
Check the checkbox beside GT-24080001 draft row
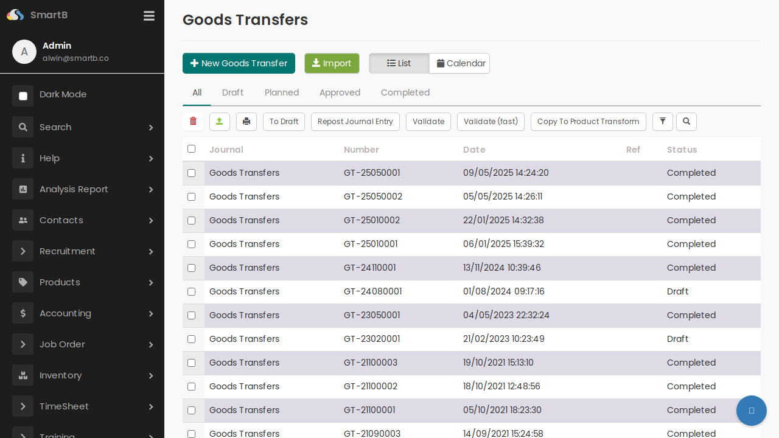[191, 291]
